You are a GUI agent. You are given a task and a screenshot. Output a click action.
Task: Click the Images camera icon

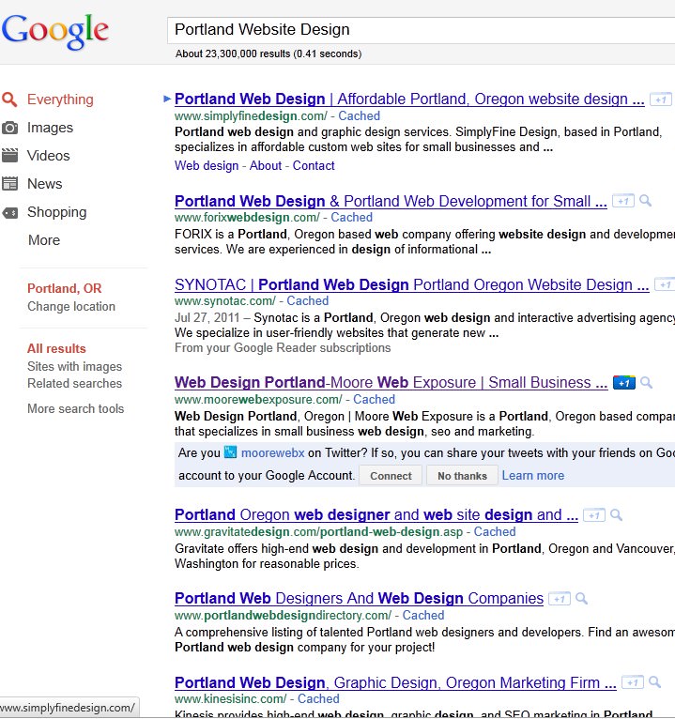(x=9, y=128)
